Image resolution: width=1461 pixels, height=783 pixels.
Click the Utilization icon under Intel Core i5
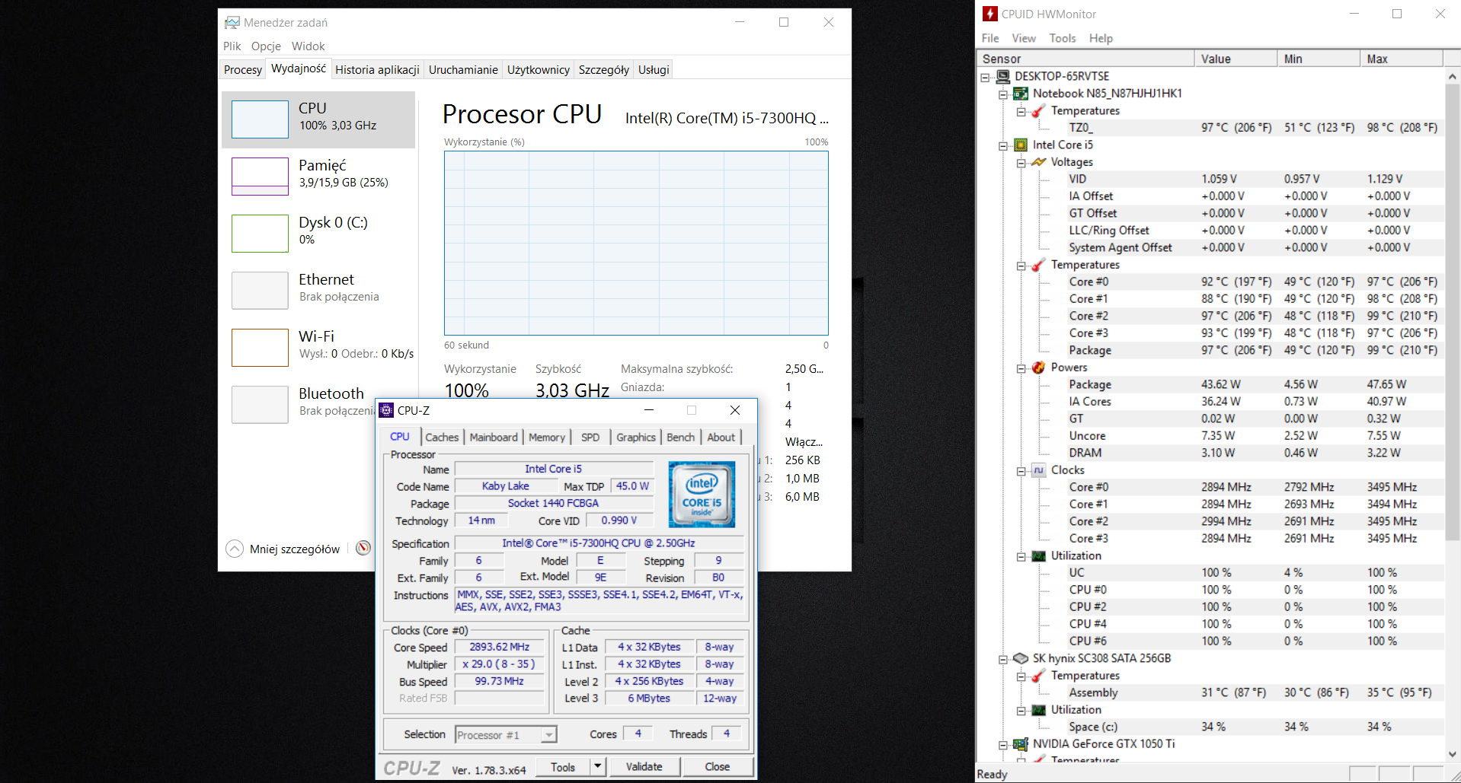pyautogui.click(x=1038, y=556)
